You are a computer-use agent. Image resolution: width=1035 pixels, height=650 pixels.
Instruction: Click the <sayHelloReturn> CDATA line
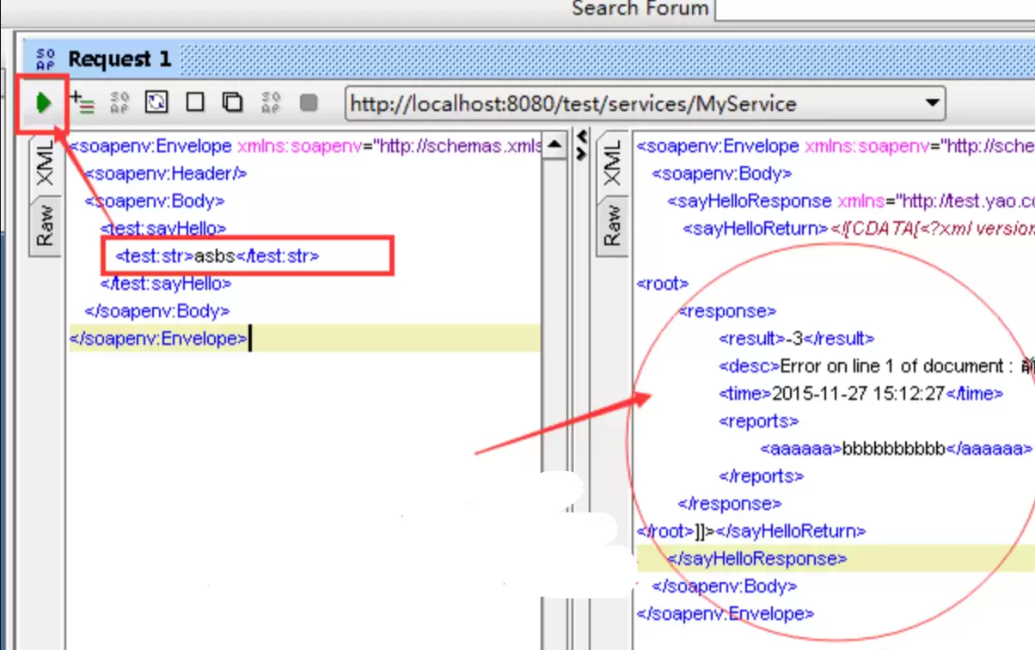point(859,229)
